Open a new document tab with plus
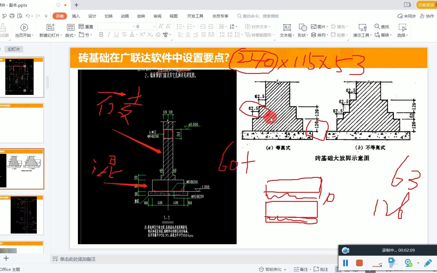 click(x=76, y=5)
